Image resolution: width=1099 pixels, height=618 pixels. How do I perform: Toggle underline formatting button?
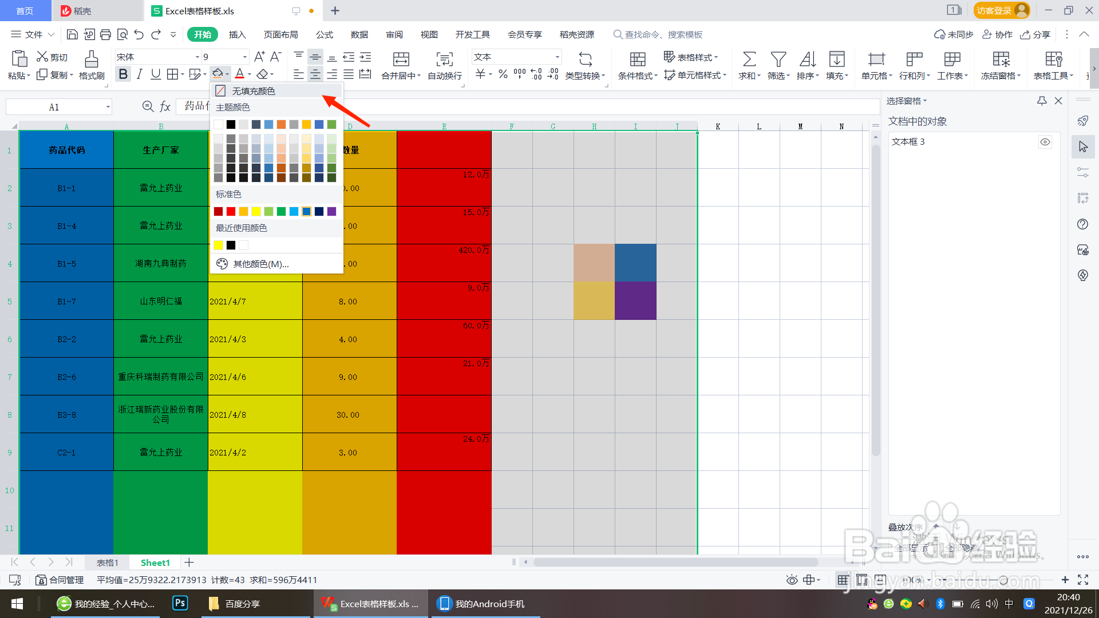155,74
